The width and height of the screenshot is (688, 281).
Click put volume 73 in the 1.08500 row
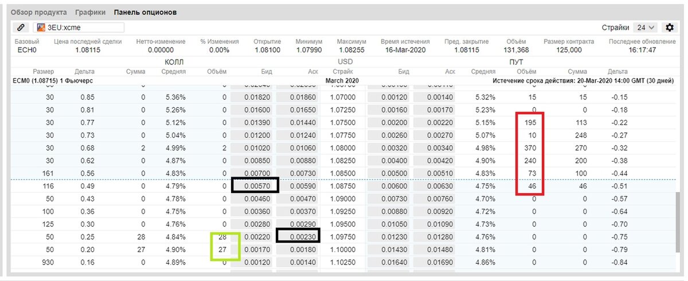531,173
